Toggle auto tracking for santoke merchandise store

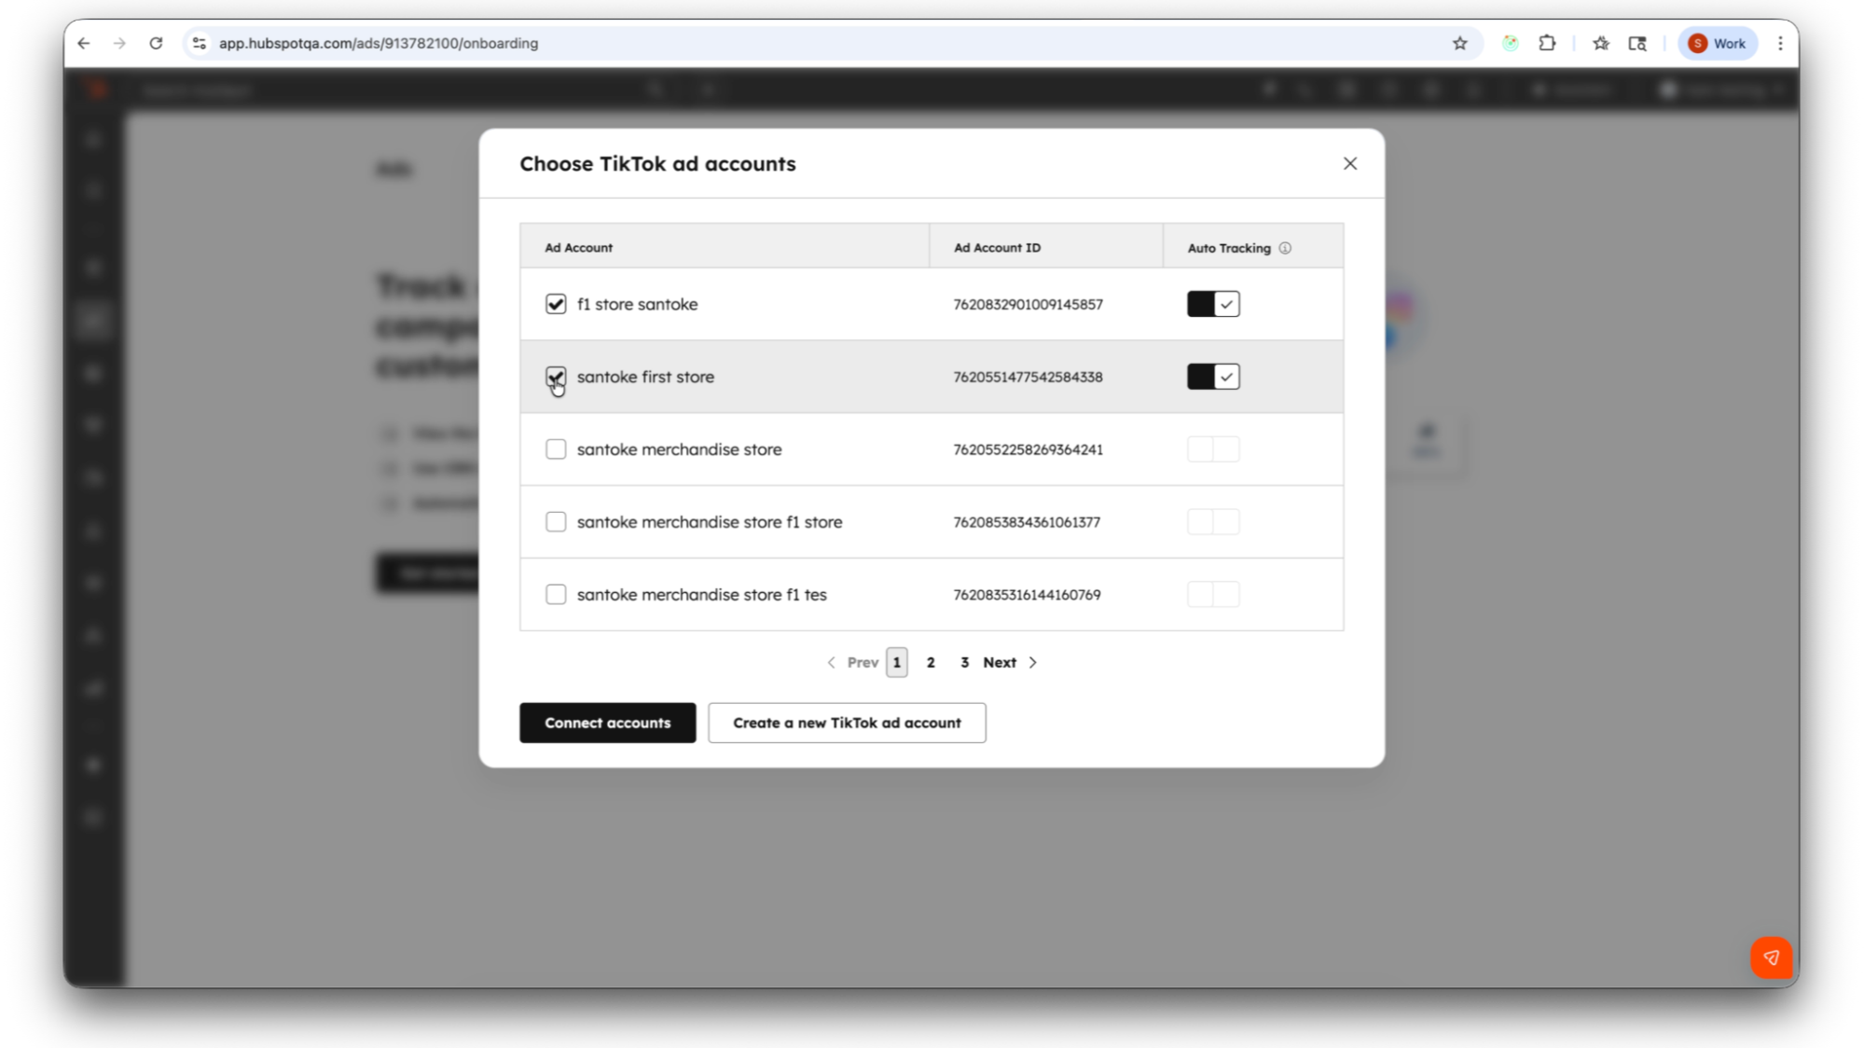coord(1213,449)
